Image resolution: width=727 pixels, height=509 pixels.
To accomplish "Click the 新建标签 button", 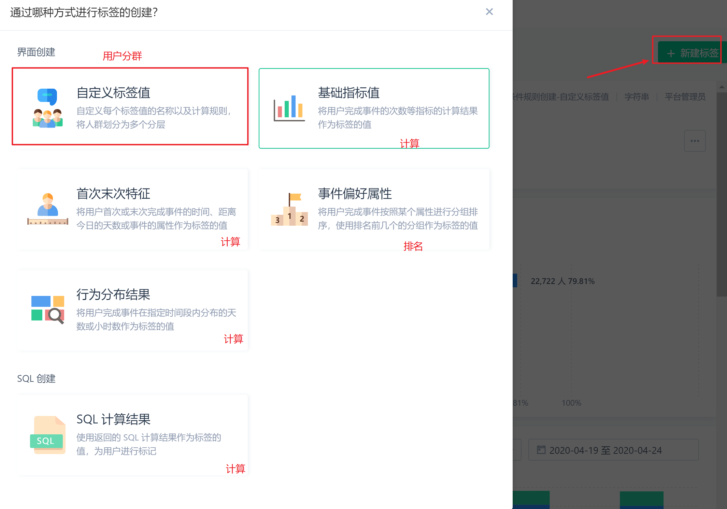I will (x=692, y=53).
